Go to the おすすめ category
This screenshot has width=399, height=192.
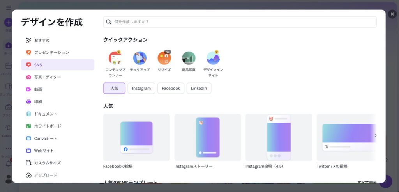[x=42, y=40]
